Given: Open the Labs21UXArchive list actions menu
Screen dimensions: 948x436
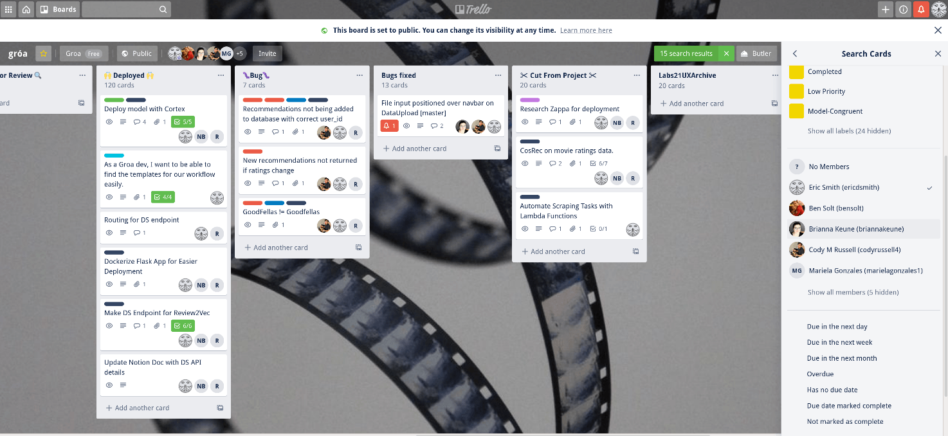Looking at the screenshot, I should coord(775,75).
